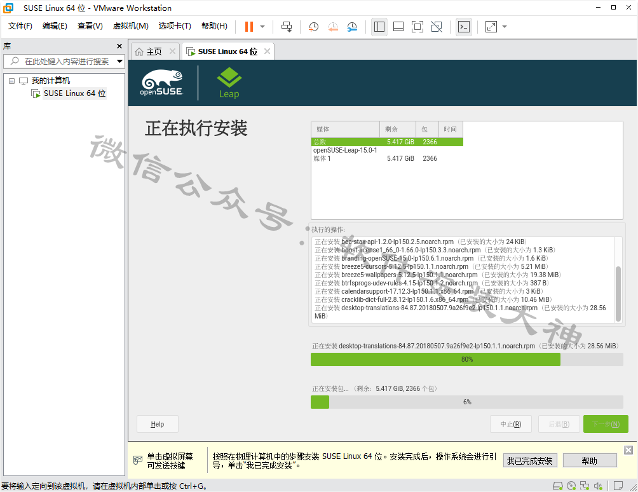Enter full screen mode
This screenshot has height=492, width=638.
pyautogui.click(x=417, y=27)
